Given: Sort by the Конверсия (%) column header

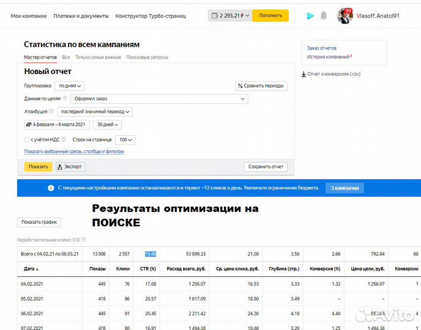Looking at the screenshot, I should 325,269.
